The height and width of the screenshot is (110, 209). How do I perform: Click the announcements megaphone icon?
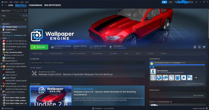click(164, 2)
